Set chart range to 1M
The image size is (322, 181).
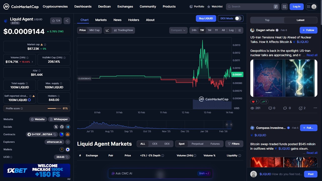[x=209, y=30]
